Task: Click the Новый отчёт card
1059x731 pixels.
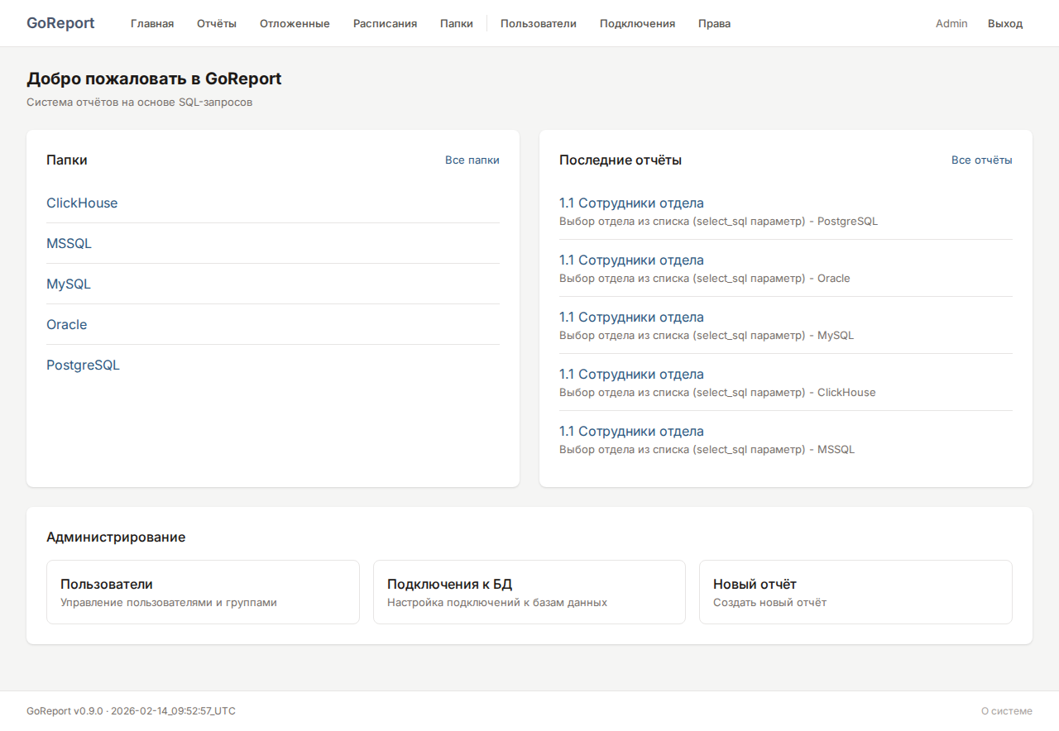Action: pyautogui.click(x=855, y=592)
